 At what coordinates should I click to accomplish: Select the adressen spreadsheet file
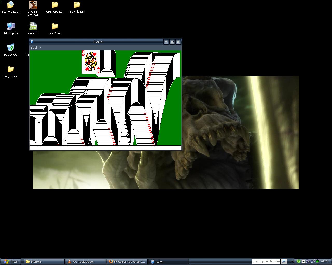coord(33,28)
